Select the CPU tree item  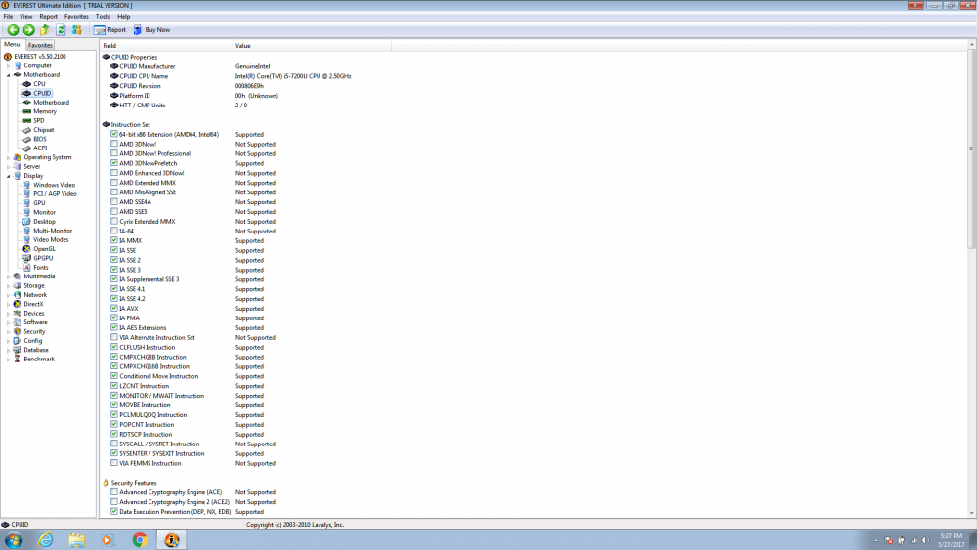point(39,83)
